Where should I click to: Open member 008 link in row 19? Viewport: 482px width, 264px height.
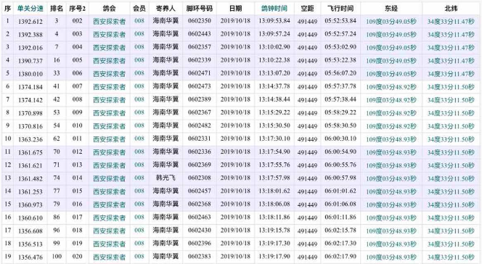[139, 256]
